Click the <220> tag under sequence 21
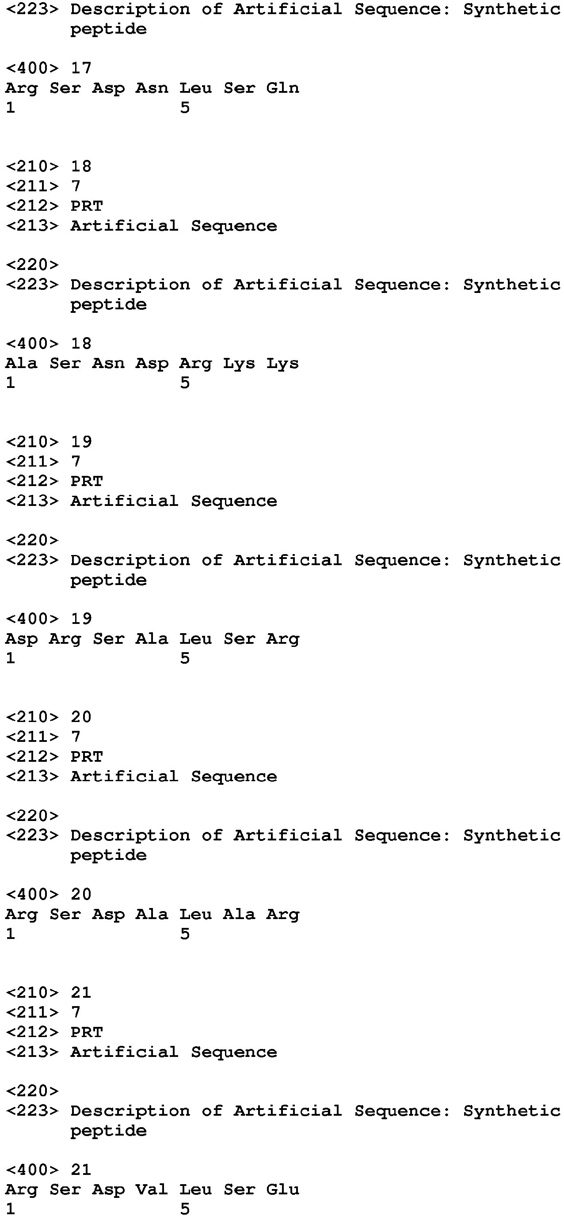Viewport: 564px width, 1216px height. click(x=32, y=1091)
